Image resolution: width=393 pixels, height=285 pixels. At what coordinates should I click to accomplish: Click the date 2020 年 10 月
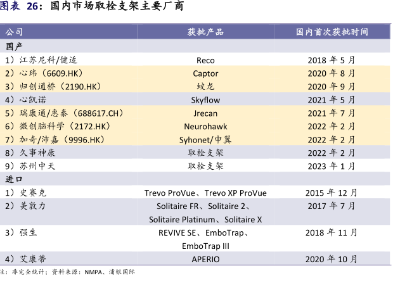click(x=331, y=259)
